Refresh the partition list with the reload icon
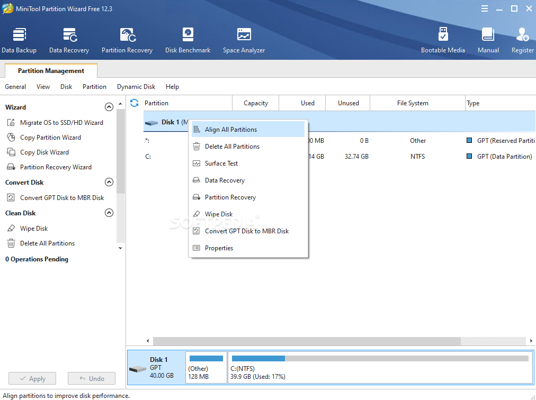 coord(135,103)
